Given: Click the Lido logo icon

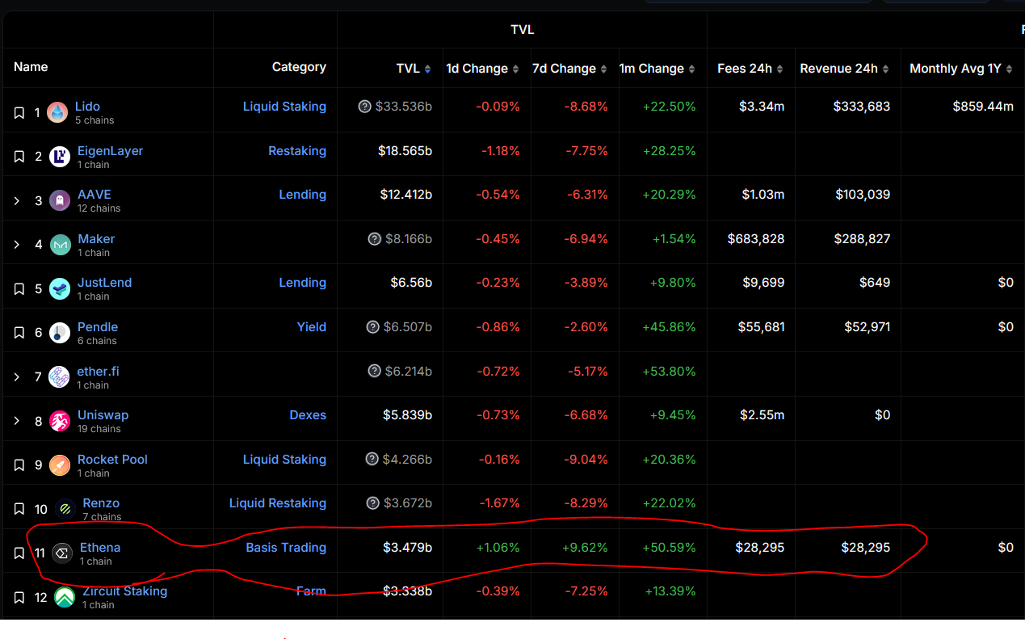Looking at the screenshot, I should point(57,113).
